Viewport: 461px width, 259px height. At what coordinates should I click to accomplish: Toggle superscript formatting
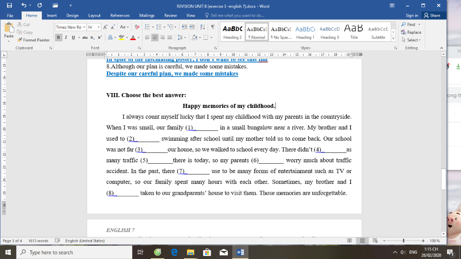(99, 37)
